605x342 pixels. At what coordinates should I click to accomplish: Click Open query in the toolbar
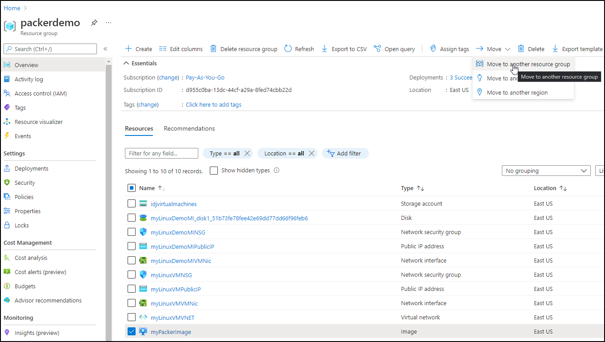[394, 49]
